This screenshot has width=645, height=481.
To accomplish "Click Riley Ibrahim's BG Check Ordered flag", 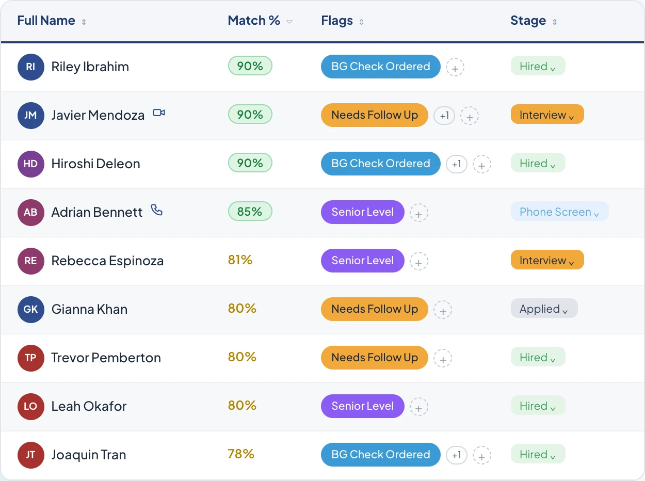I will (381, 67).
